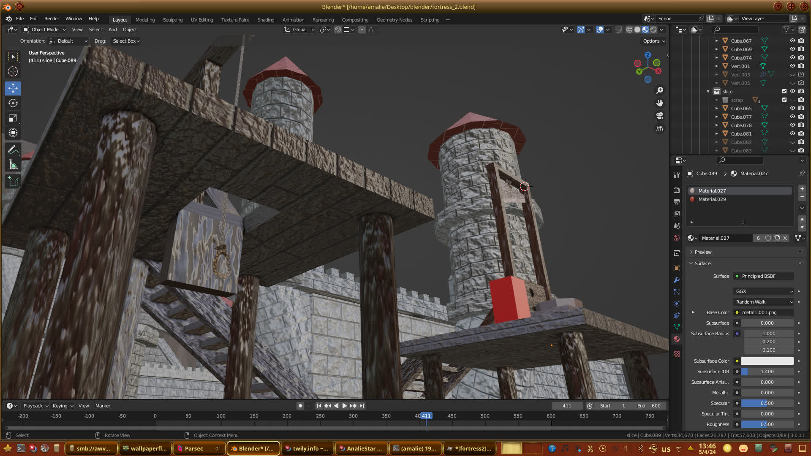811x456 pixels.
Task: Uncheck the slice collection exclude checkbox
Action: [784, 92]
